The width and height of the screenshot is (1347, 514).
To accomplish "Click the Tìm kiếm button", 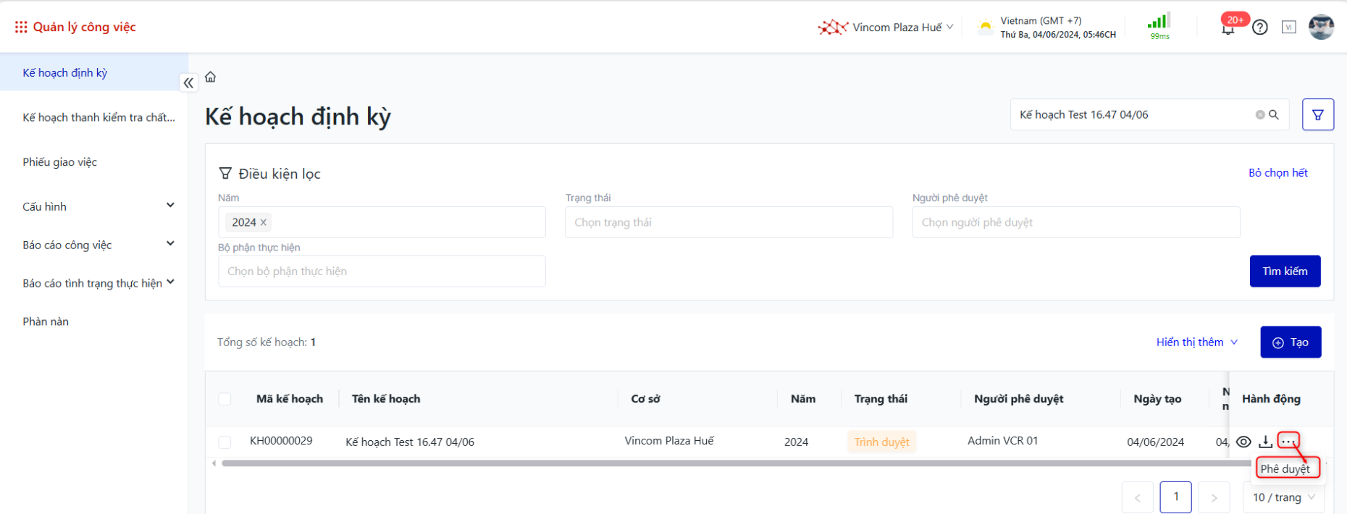I will 1285,271.
